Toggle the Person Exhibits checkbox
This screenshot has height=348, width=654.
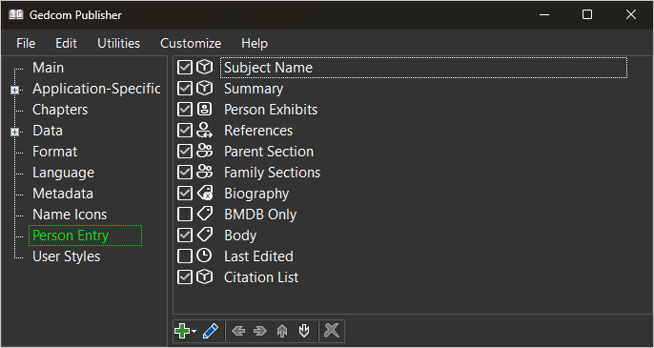click(x=184, y=110)
